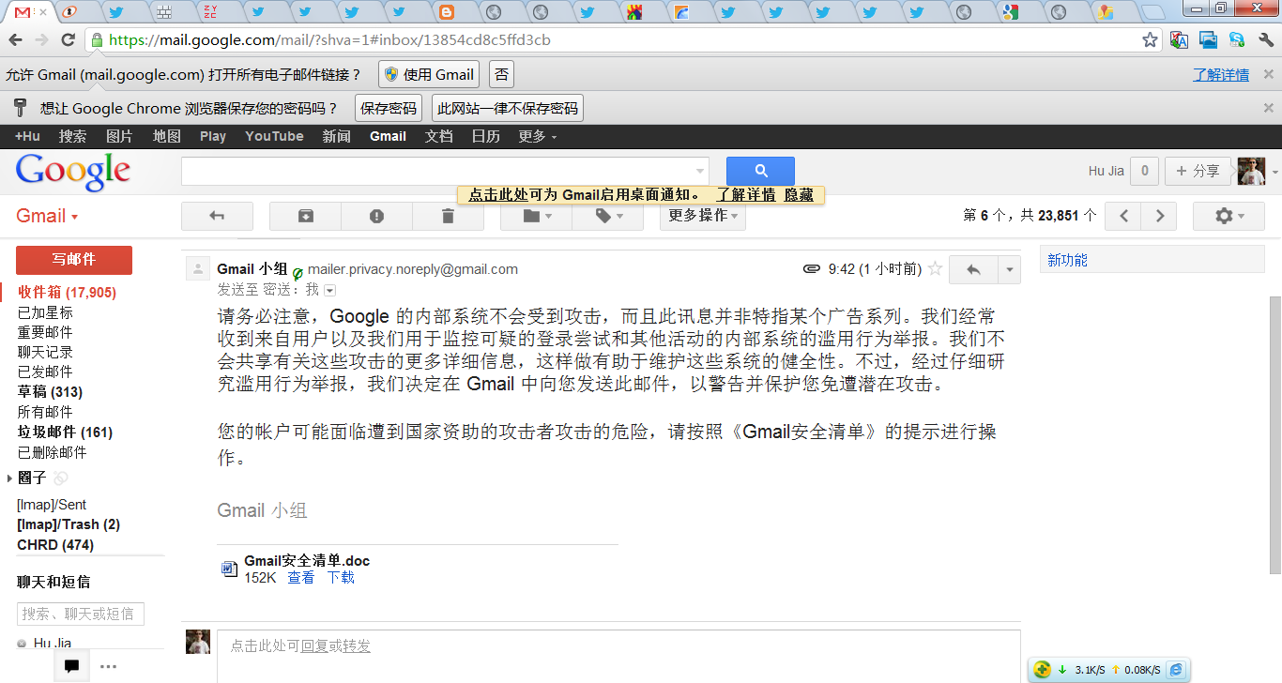Viewport: 1282px width, 683px height.
Task: Click sender avatar of Gmail 小组
Action: [x=198, y=268]
